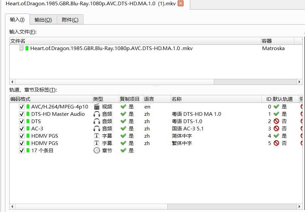Click the Matroska container cell

point(273,48)
